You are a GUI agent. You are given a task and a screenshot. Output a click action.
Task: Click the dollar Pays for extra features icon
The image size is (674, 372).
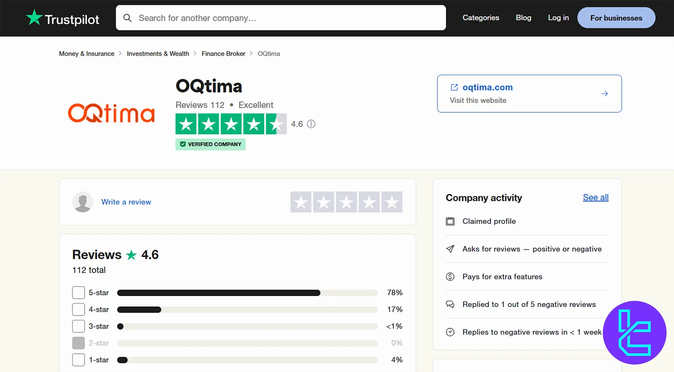coord(450,277)
